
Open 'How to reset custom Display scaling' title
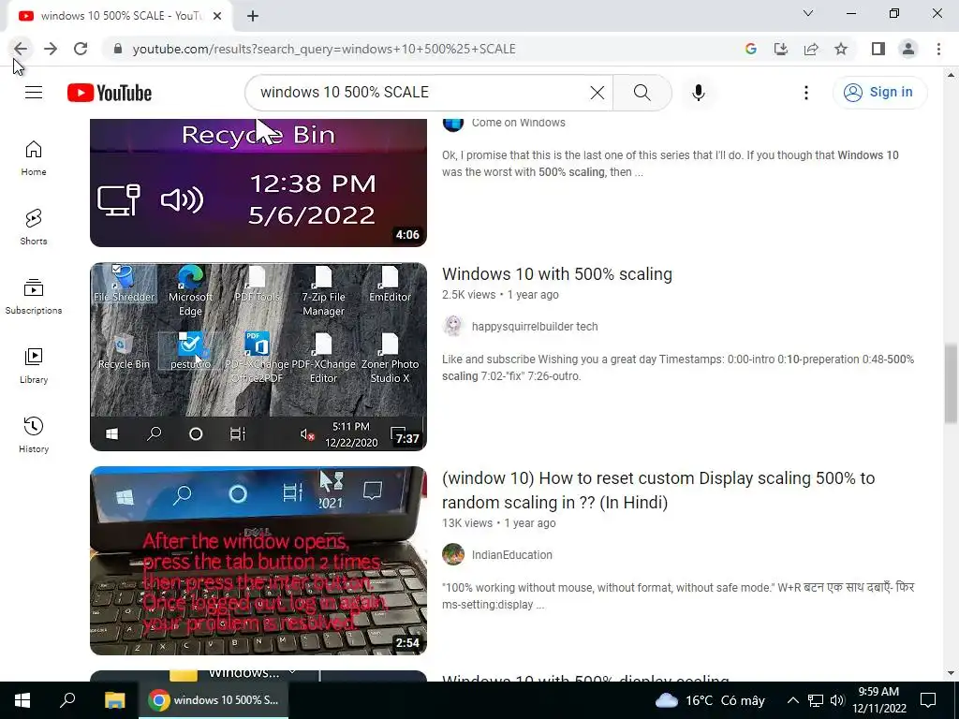click(x=658, y=491)
